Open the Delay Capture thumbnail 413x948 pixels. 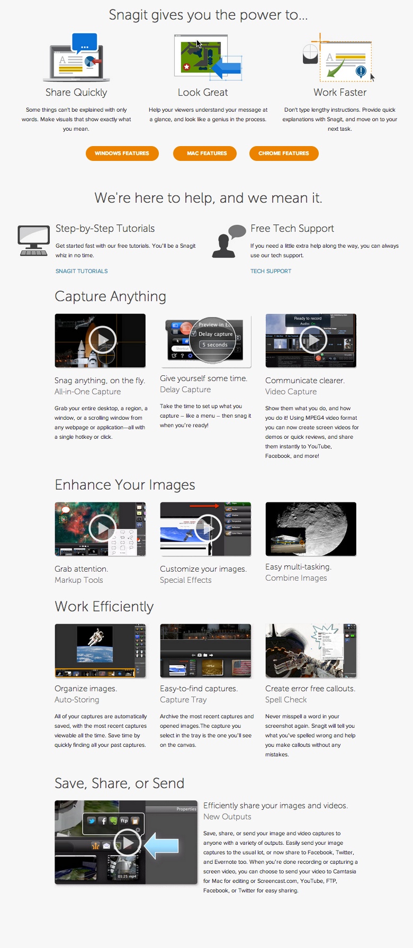(x=205, y=340)
